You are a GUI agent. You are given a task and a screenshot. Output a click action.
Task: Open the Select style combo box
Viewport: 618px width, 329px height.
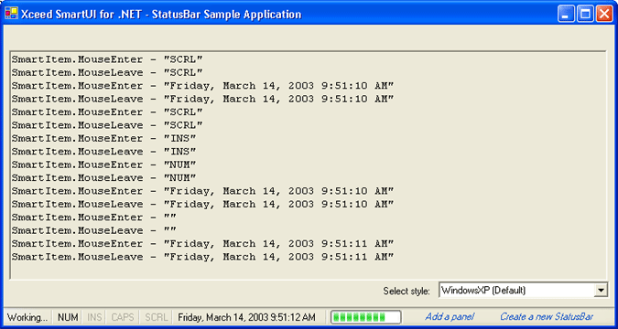[x=523, y=291]
